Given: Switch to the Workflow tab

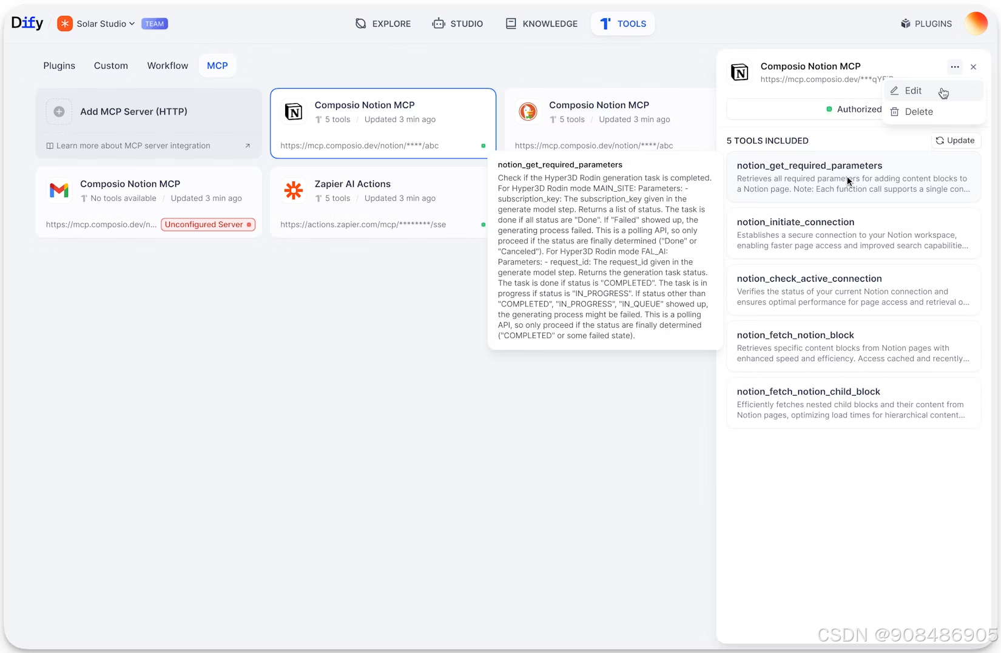Looking at the screenshot, I should click(167, 66).
